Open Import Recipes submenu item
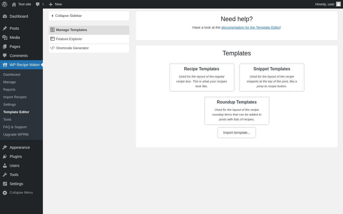This screenshot has height=214, width=343. (x=15, y=97)
